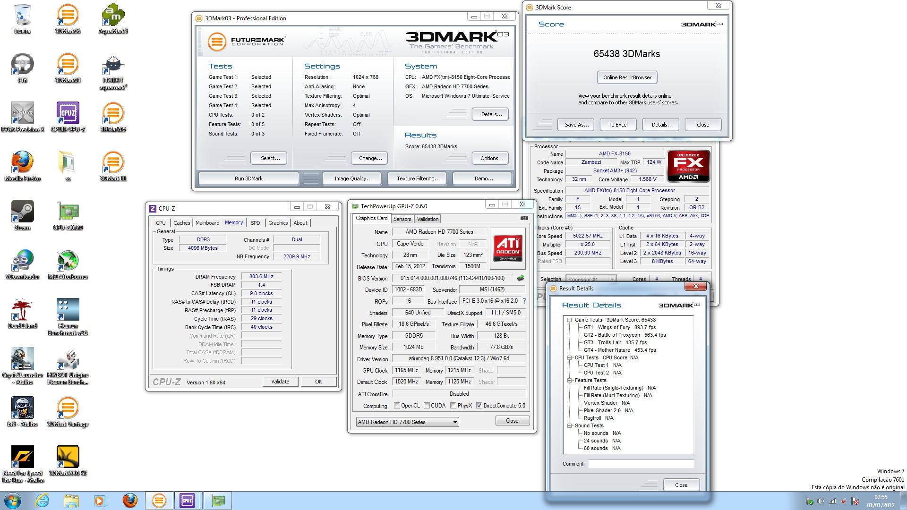Click GPU-Z screenshot camera icon

coord(524,218)
